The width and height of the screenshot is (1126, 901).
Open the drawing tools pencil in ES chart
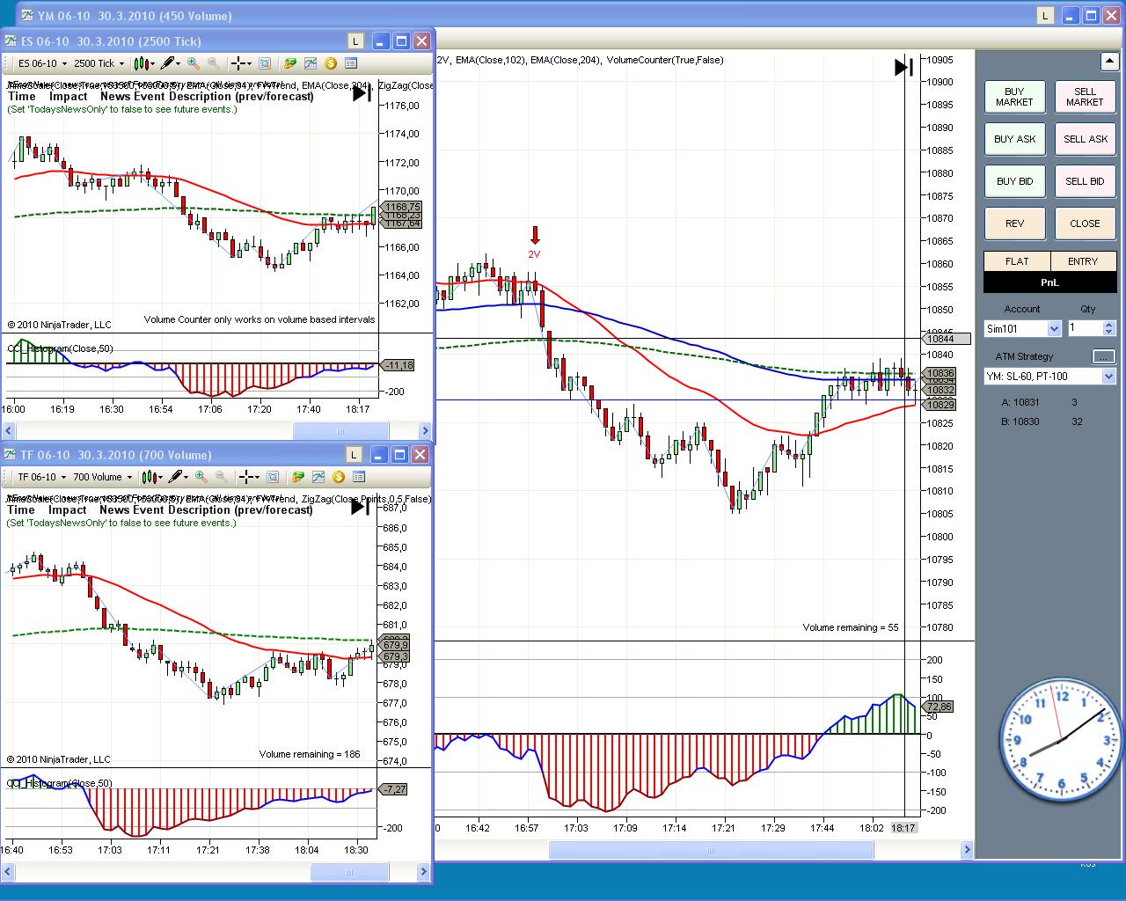coord(168,63)
